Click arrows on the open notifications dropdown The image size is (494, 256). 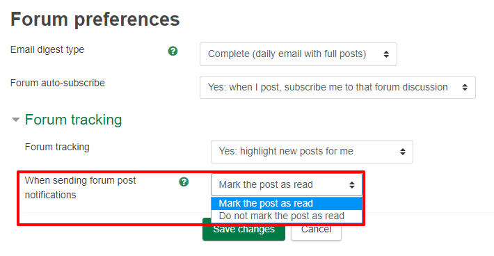click(352, 185)
